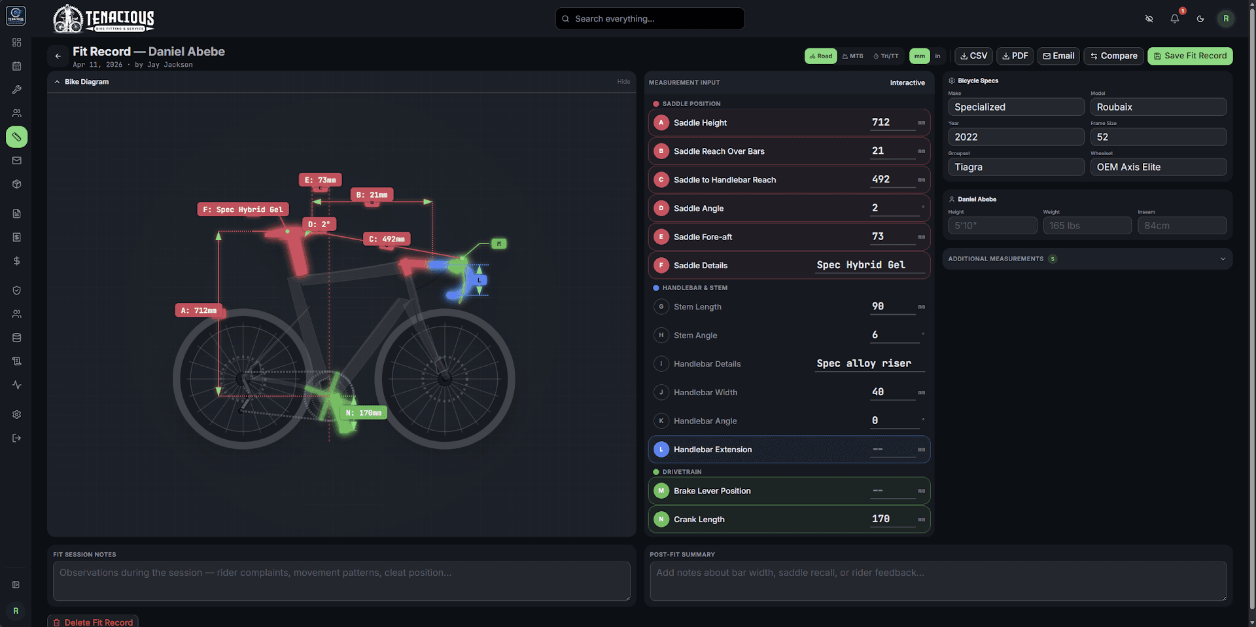Viewport: 1256px width, 627px height.
Task: Open the database icon in sidebar
Action: (x=16, y=338)
